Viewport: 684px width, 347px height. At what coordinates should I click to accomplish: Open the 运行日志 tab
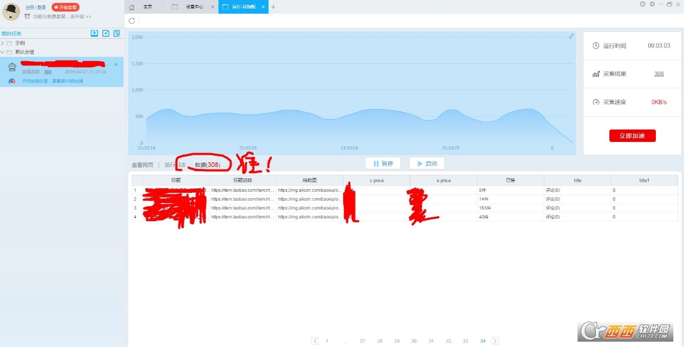point(175,165)
